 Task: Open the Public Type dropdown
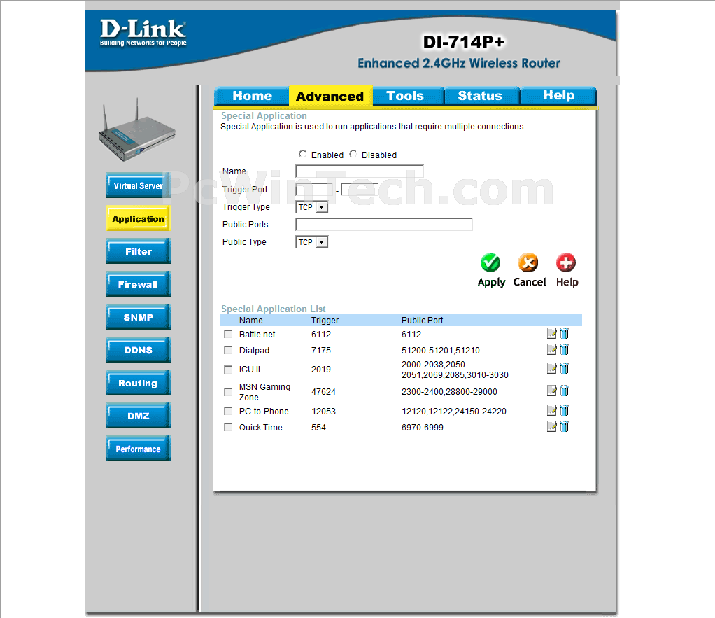pos(311,241)
